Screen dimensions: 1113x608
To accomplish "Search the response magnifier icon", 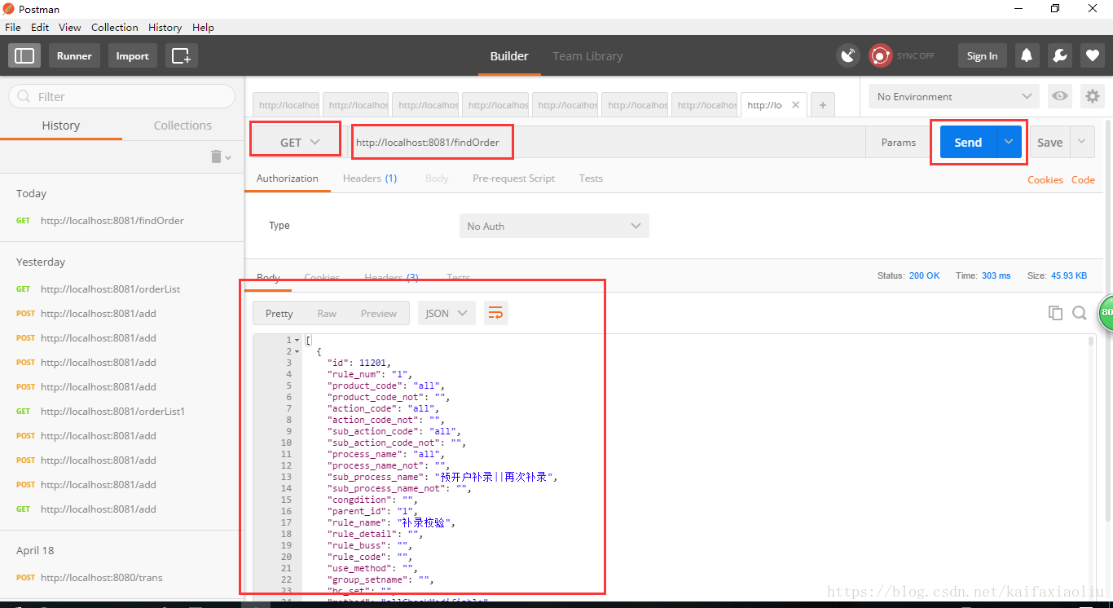I will (x=1080, y=313).
